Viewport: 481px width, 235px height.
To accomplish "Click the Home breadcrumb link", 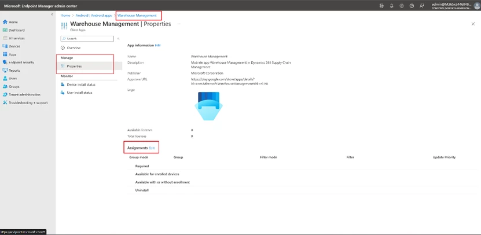I will coord(65,16).
